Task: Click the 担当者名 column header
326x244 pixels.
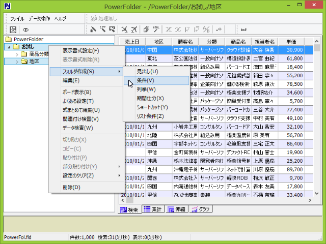Action: 265,42
